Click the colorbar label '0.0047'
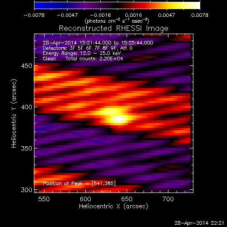 pyautogui.click(x=167, y=15)
